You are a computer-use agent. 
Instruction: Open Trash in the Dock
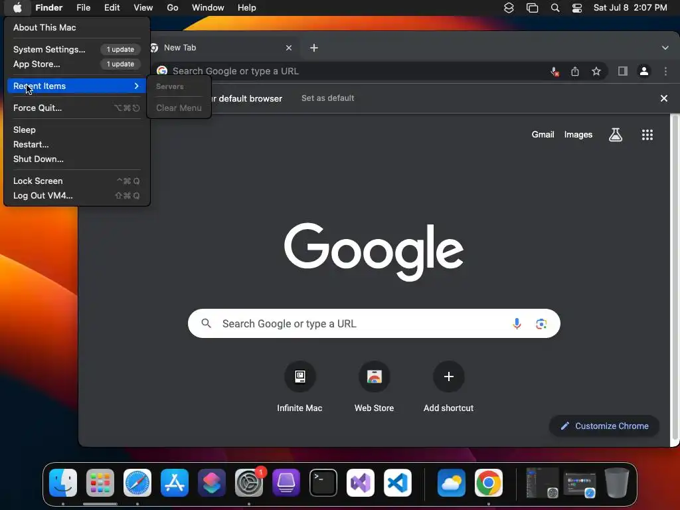pos(617,483)
